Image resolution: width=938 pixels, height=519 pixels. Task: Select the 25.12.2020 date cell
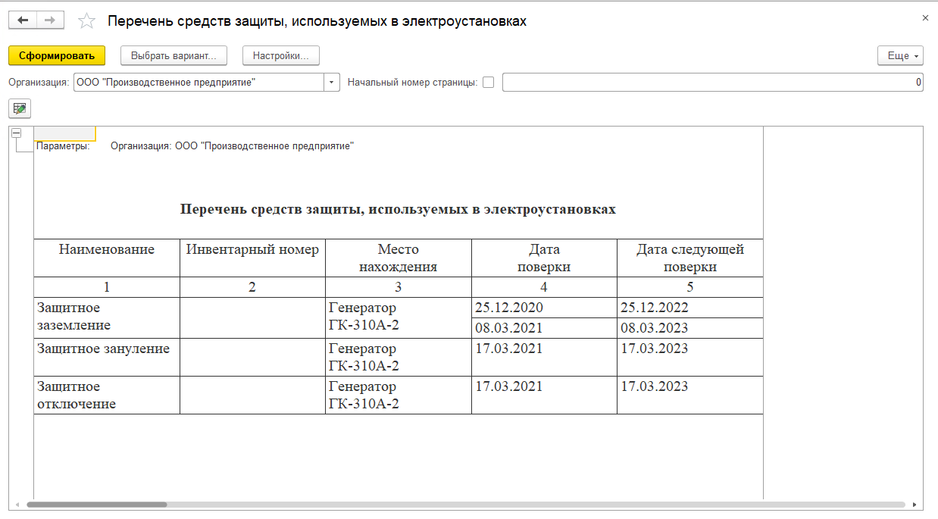tap(544, 308)
